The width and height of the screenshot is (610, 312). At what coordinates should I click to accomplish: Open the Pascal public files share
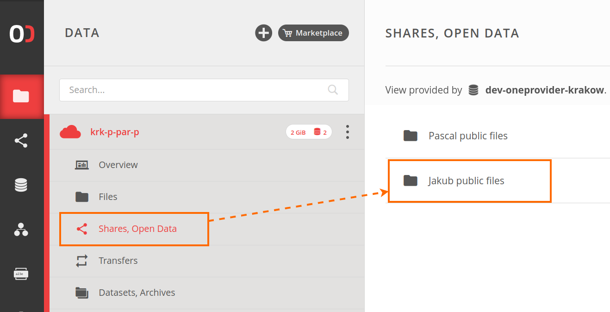tap(467, 136)
